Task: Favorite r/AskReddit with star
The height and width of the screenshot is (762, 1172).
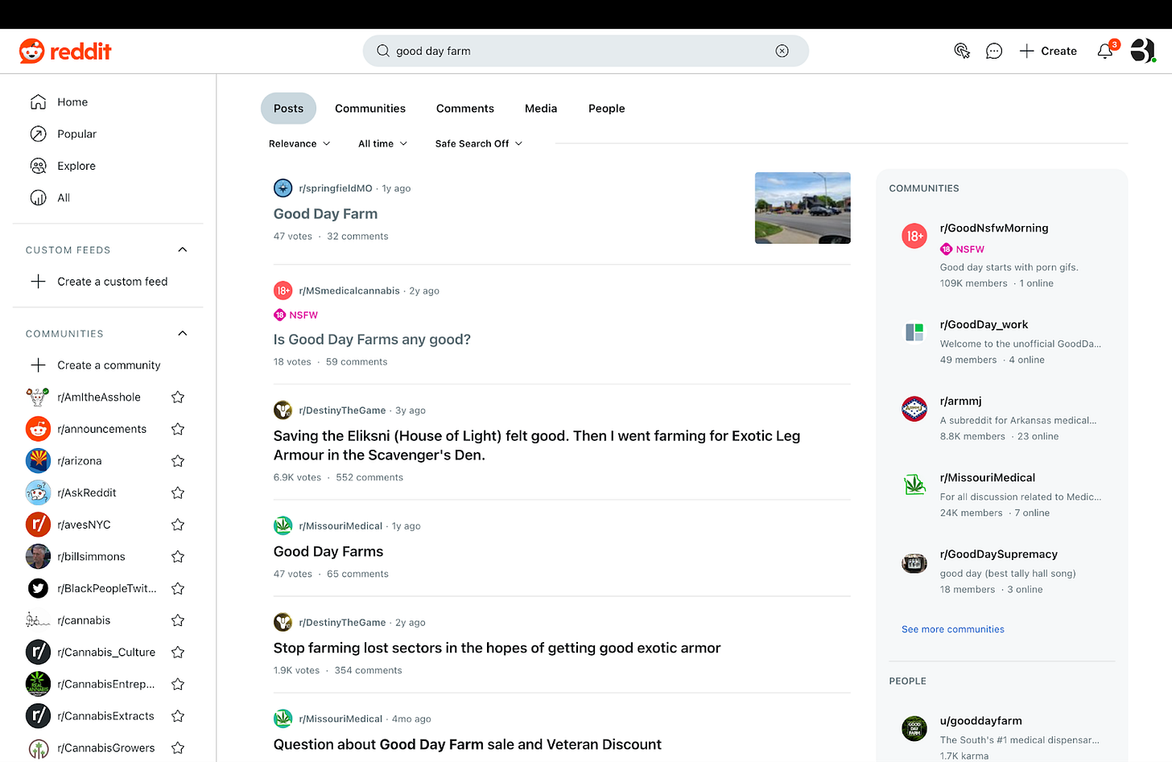Action: point(178,492)
